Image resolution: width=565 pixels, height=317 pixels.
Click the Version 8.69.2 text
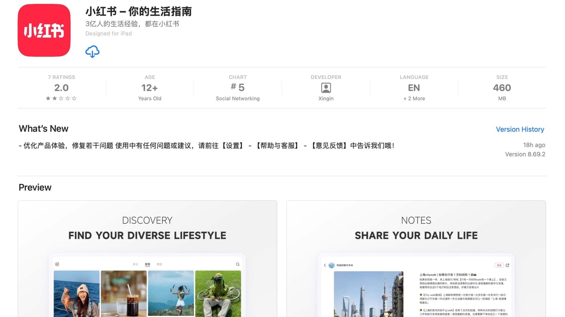coord(525,154)
